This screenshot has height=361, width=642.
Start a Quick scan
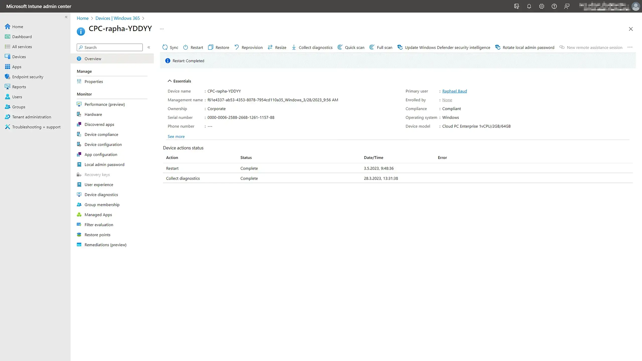(351, 47)
